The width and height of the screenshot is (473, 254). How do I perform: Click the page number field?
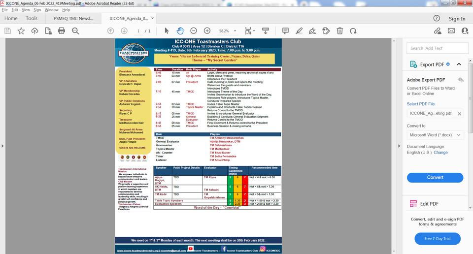point(138,31)
